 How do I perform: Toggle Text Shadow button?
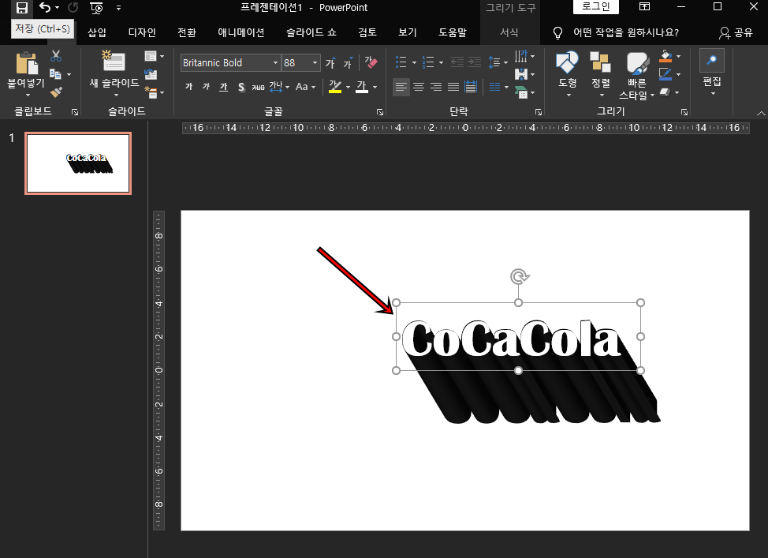(241, 88)
